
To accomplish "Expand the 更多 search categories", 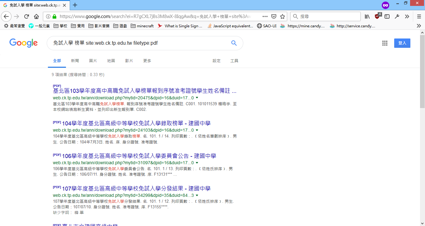I will (x=147, y=61).
